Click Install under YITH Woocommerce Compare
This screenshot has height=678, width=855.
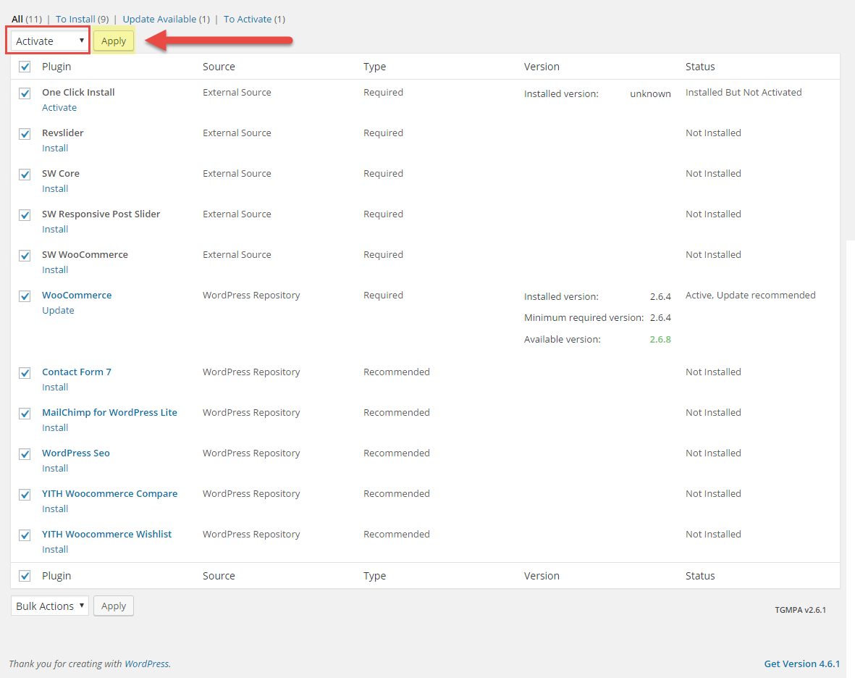coord(55,509)
